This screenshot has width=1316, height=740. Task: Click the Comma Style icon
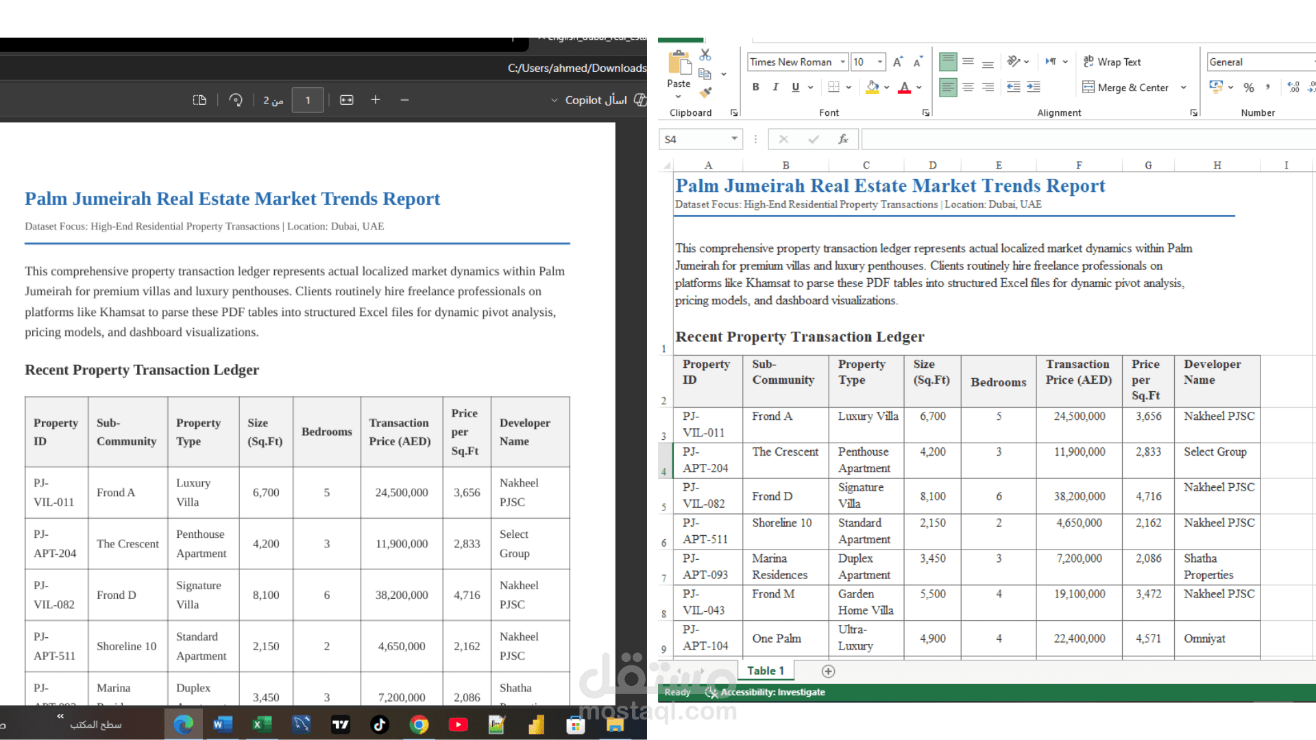point(1268,87)
